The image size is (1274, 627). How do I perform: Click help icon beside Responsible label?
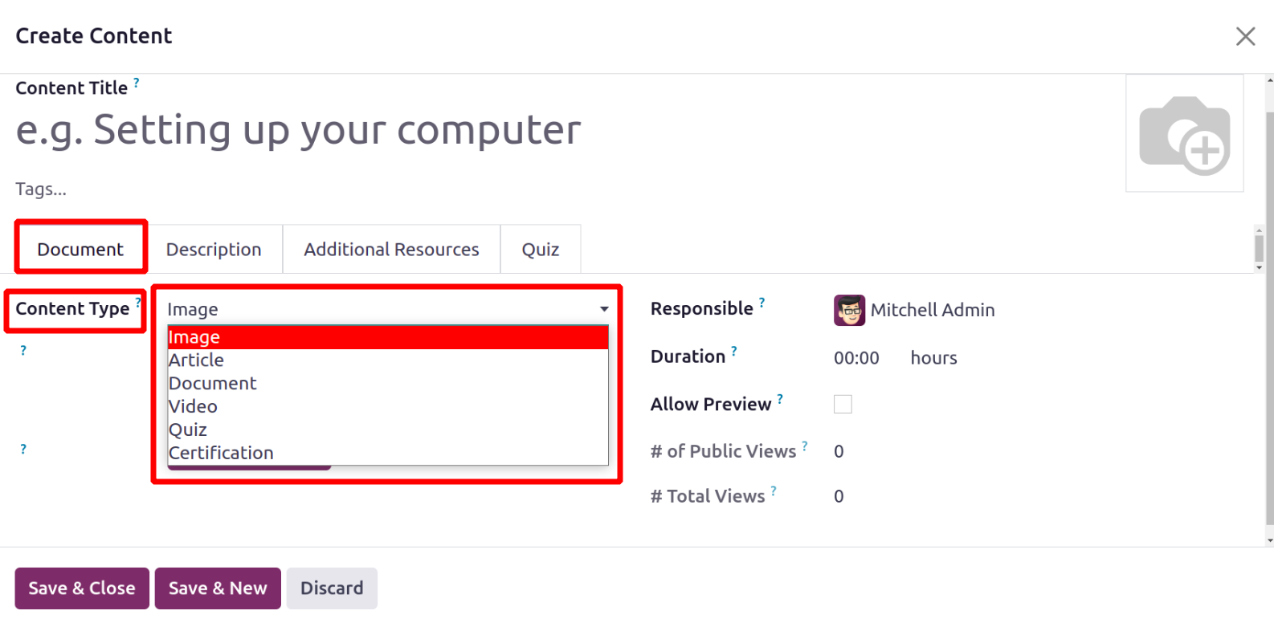[x=762, y=303]
